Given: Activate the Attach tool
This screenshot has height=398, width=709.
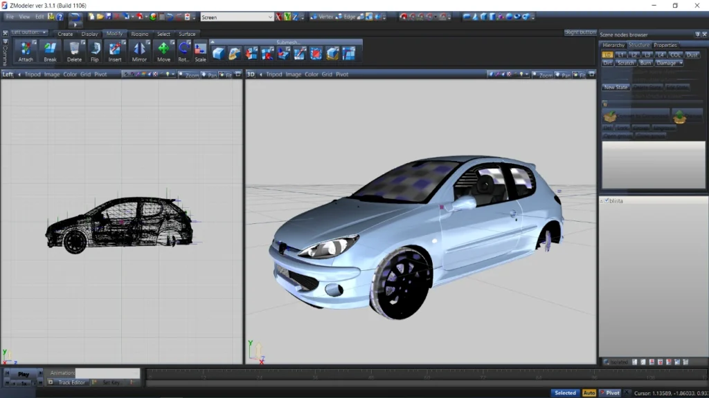Looking at the screenshot, I should (26, 50).
